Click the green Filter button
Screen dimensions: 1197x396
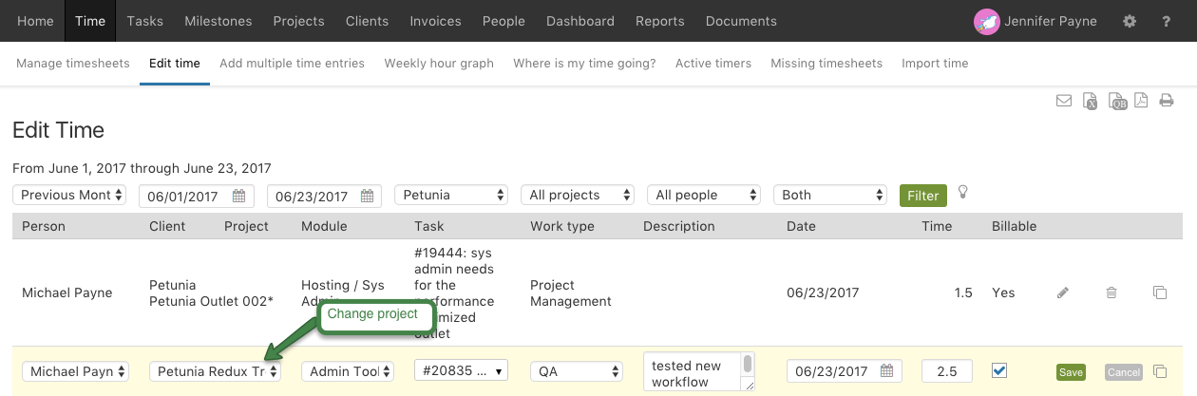pyautogui.click(x=922, y=196)
